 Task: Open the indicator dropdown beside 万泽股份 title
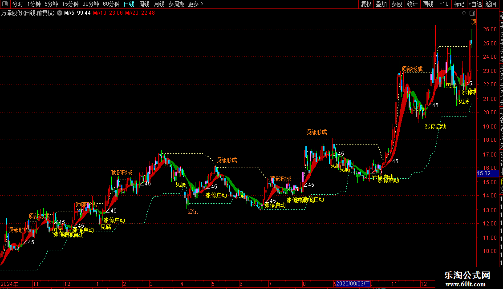(x=60, y=13)
